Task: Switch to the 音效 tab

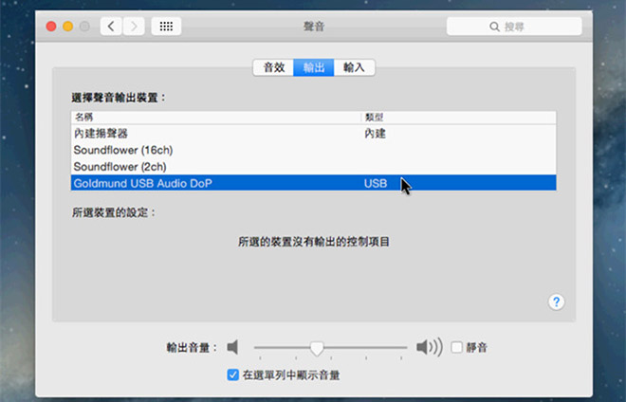Action: coord(273,67)
